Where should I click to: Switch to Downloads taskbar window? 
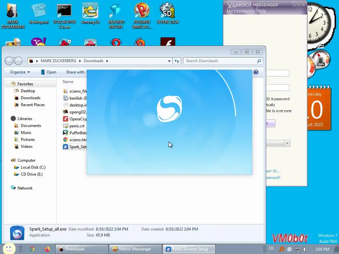82,249
